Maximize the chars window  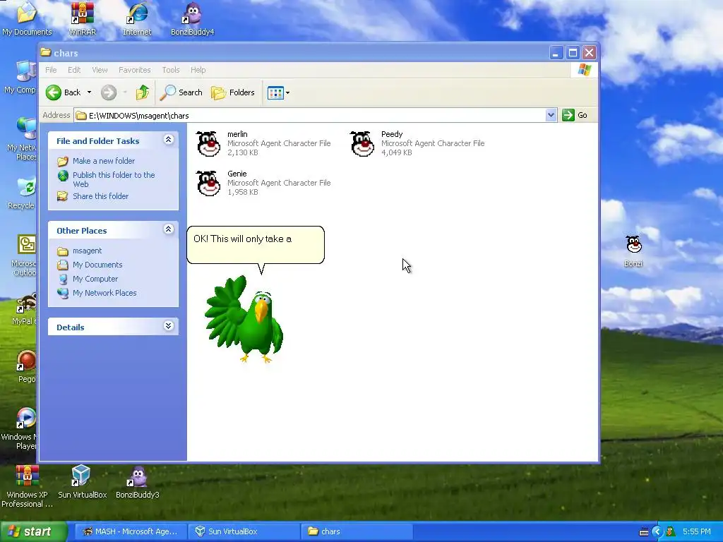pyautogui.click(x=573, y=53)
